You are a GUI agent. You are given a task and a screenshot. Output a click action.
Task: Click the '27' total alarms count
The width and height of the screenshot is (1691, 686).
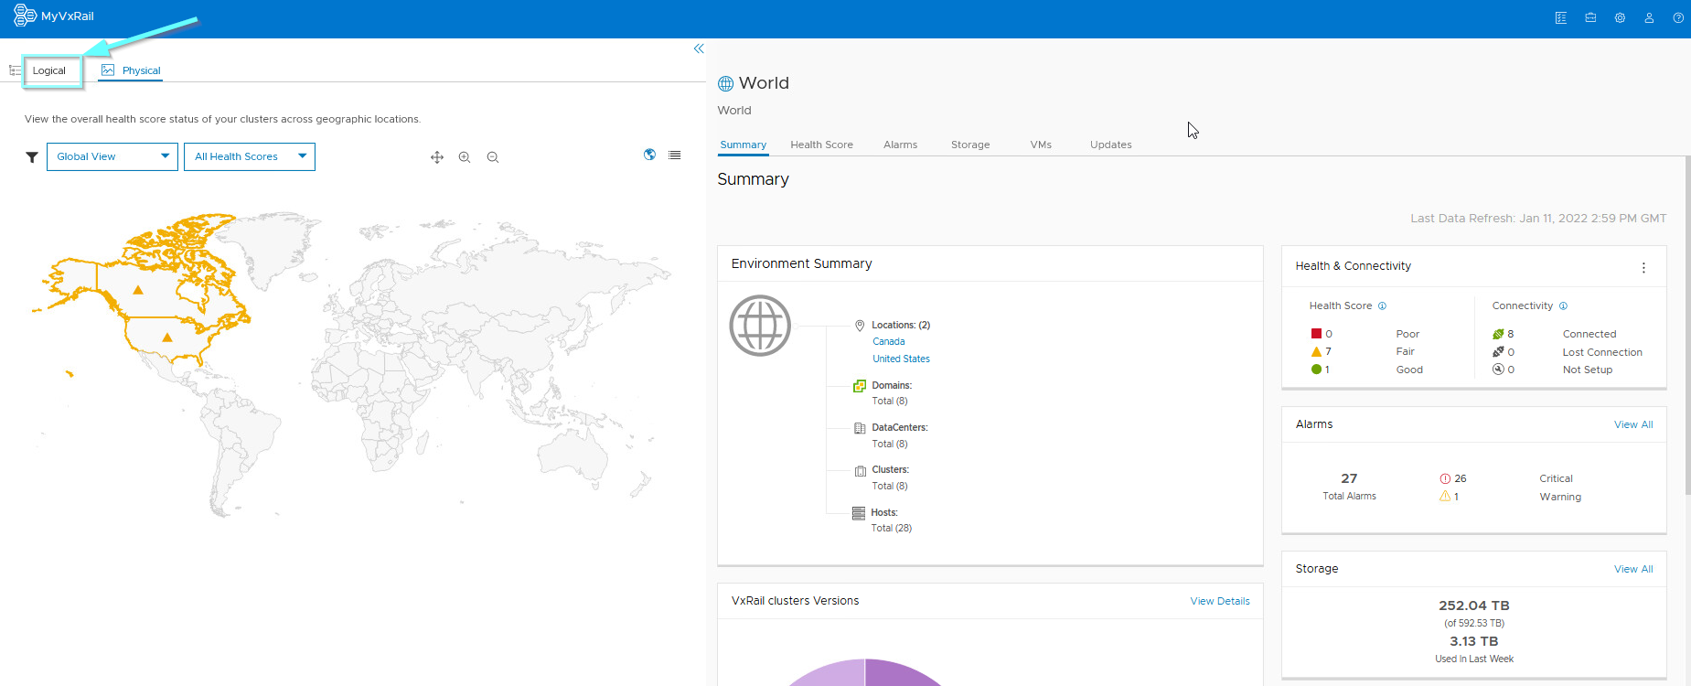1349,478
